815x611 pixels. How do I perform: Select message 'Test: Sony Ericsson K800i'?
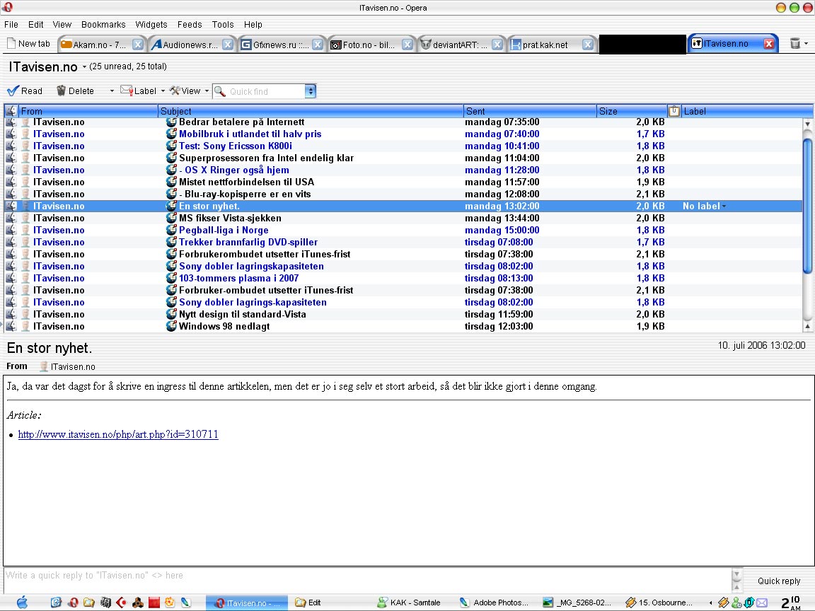pos(403,146)
